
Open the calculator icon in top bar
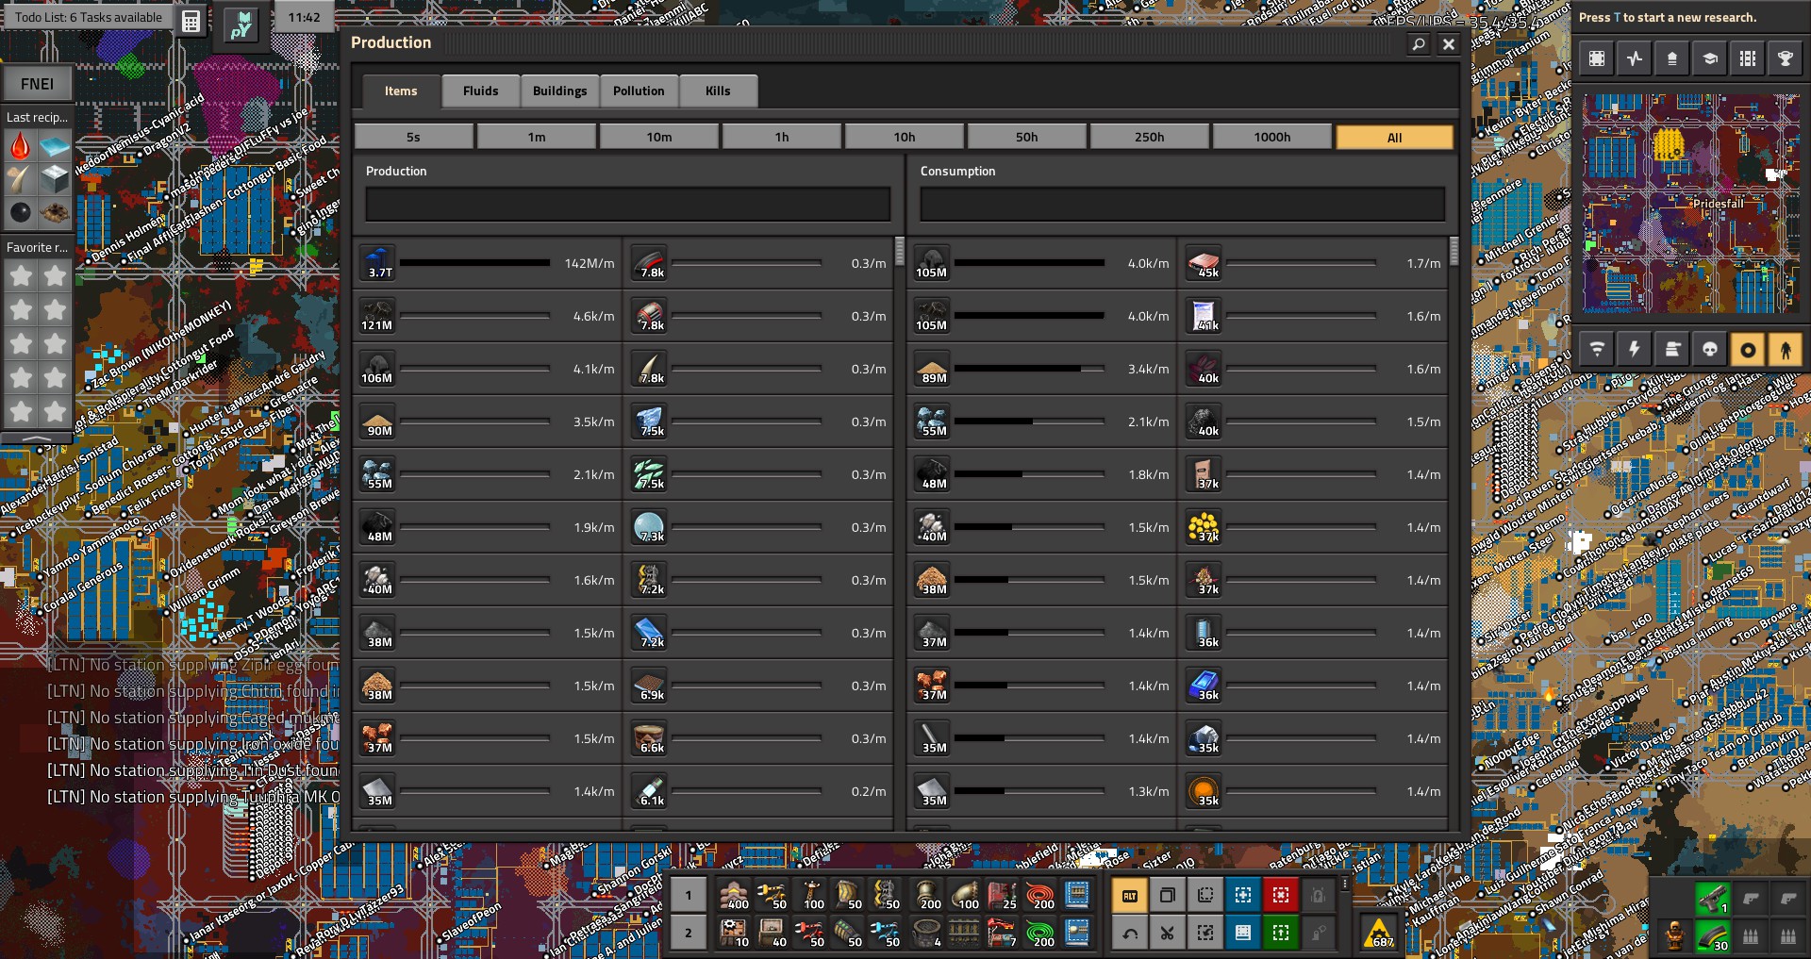tap(191, 22)
